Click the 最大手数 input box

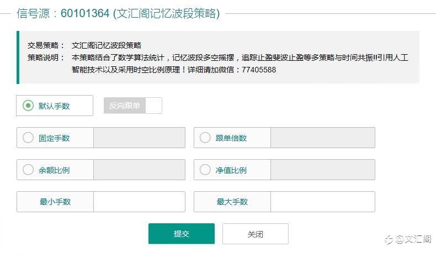[322, 202]
